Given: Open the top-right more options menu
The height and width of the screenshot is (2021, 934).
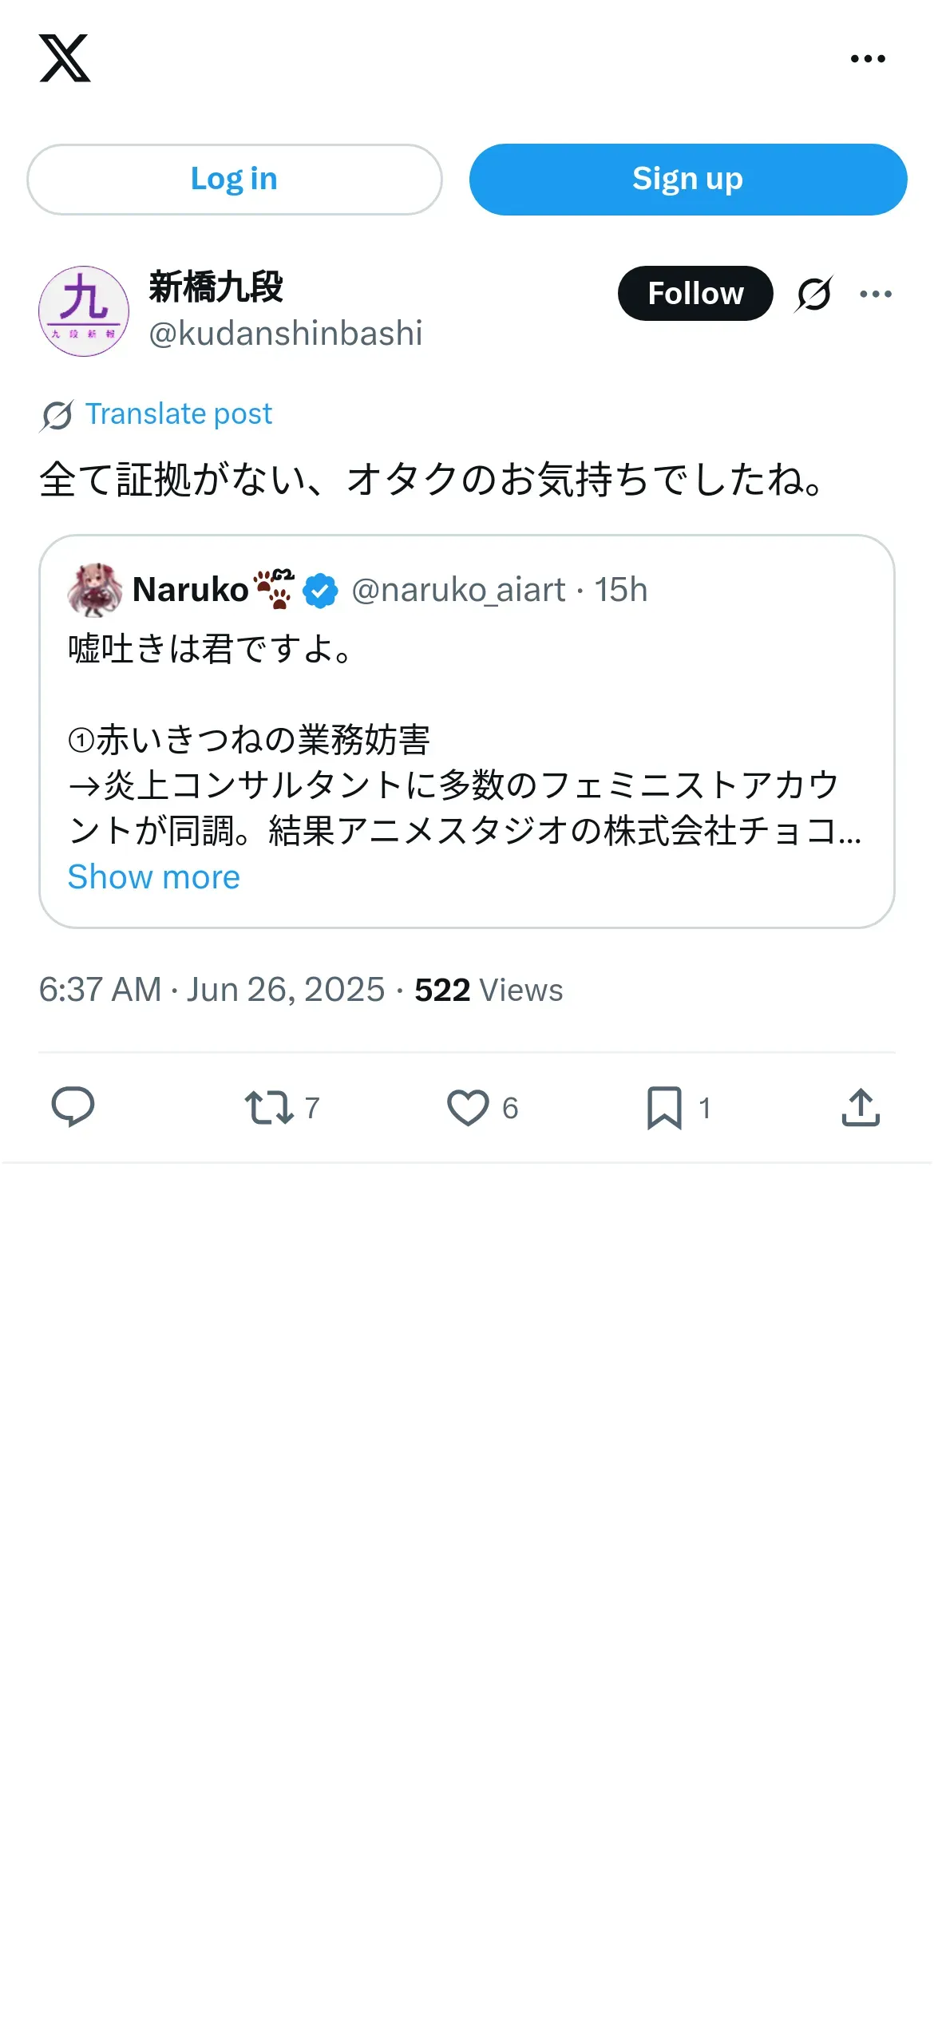Looking at the screenshot, I should tap(868, 59).
